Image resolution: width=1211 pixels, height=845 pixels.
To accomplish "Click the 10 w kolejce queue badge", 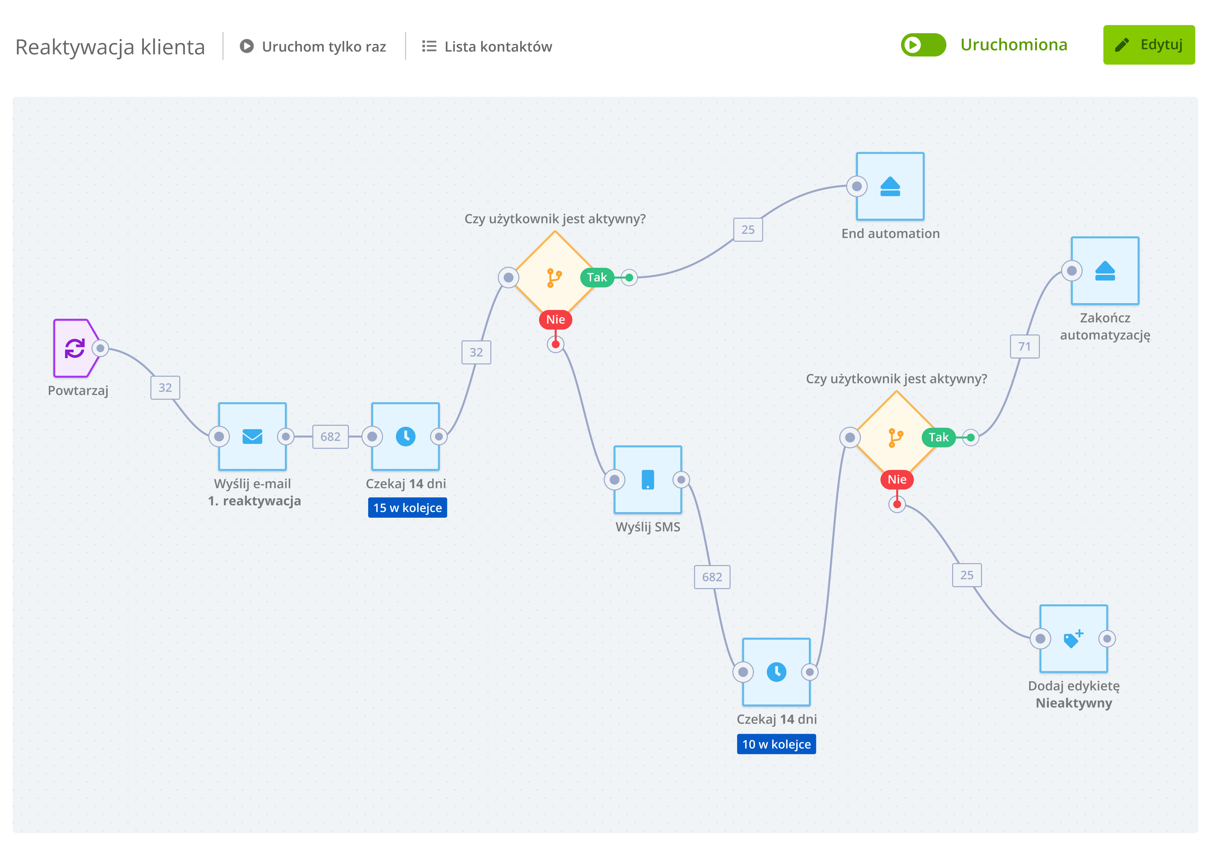I will 776,744.
